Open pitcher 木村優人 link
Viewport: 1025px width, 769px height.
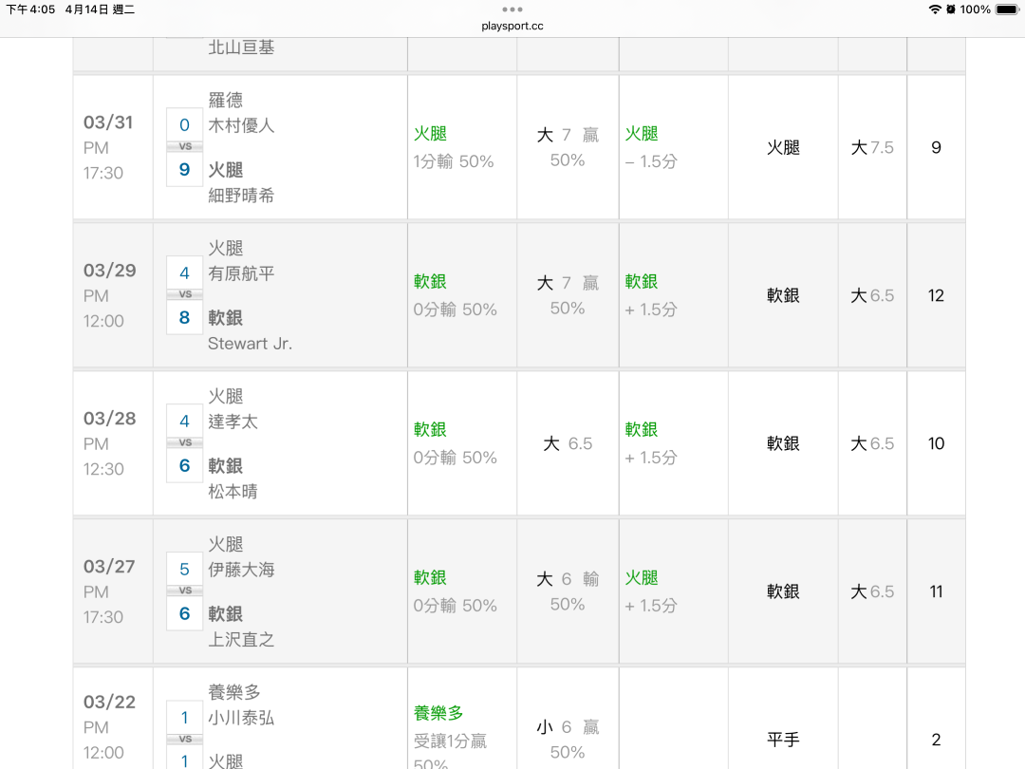pos(241,125)
